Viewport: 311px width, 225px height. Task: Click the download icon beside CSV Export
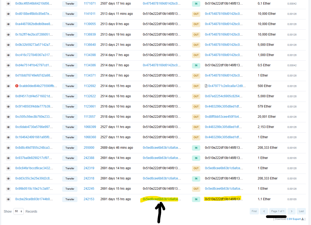pyautogui.click(x=302, y=219)
